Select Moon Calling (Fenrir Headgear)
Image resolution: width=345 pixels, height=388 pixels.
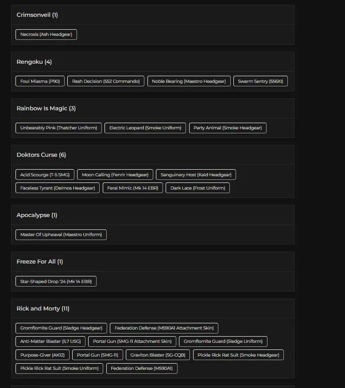(x=115, y=175)
